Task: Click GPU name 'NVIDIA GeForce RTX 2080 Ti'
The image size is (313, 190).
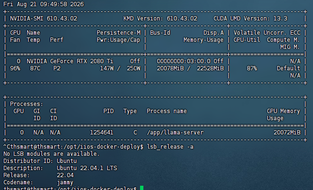Action: [x=70, y=61]
